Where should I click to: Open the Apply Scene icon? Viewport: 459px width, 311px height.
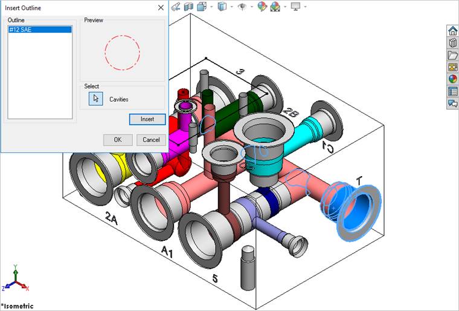click(x=275, y=6)
